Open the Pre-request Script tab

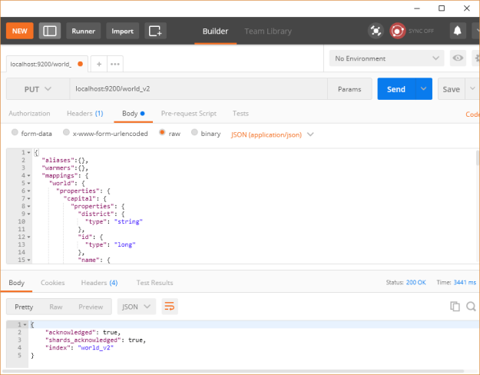[189, 114]
